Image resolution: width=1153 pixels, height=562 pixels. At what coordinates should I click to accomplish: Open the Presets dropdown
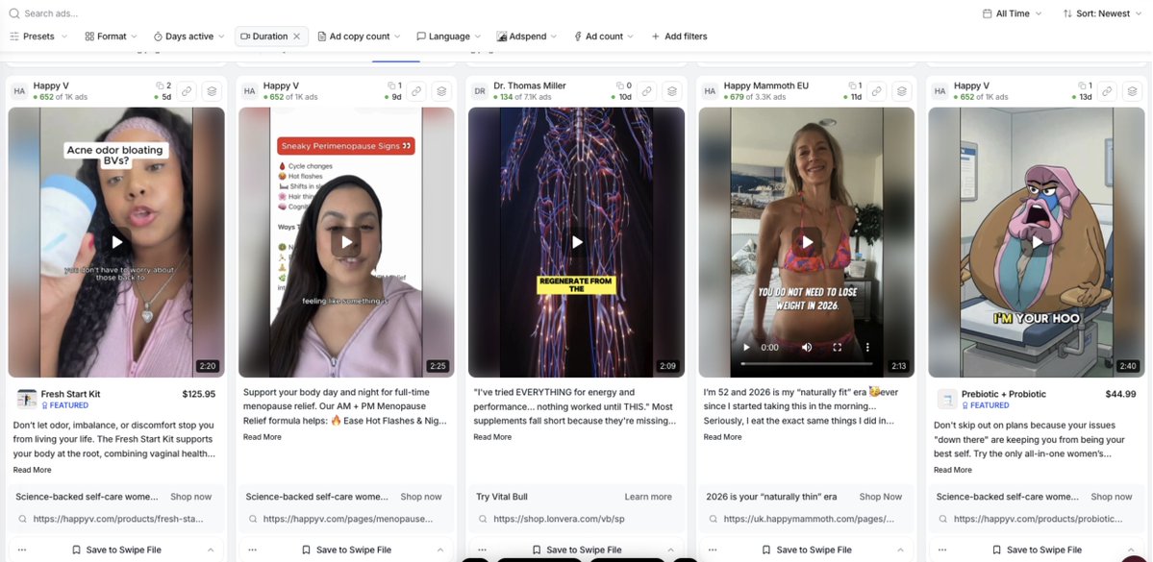pos(38,36)
